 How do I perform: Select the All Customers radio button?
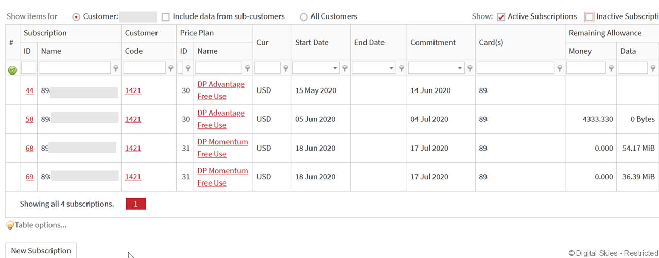304,17
